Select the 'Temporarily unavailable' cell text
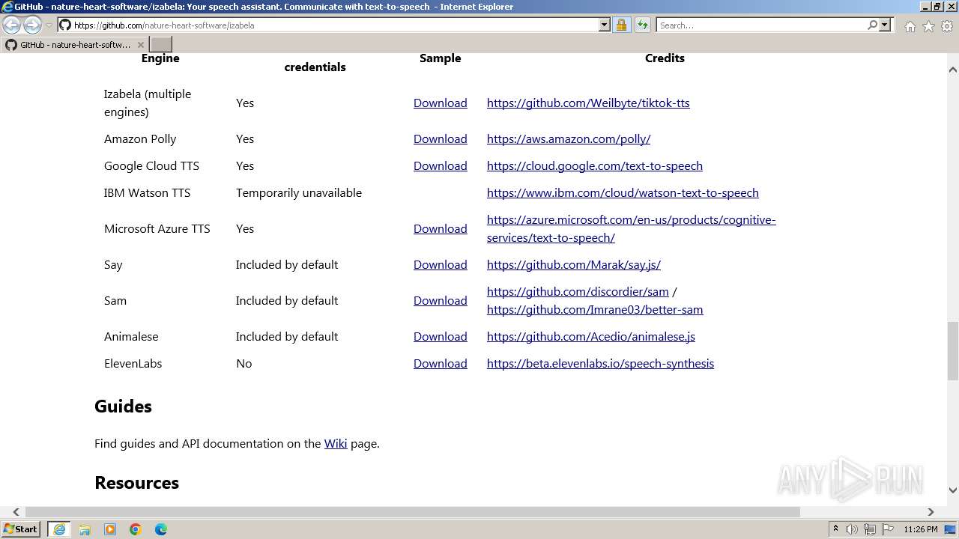This screenshot has height=539, width=959. (x=299, y=192)
